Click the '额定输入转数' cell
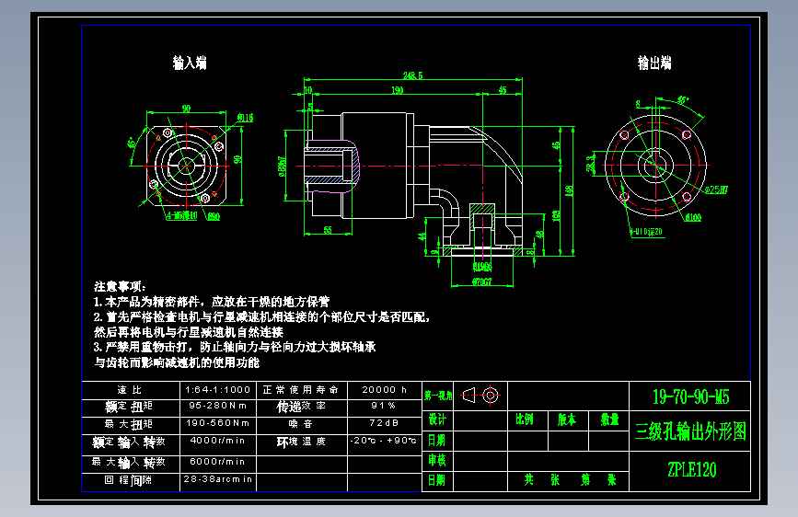The image size is (798, 517). pos(129,442)
